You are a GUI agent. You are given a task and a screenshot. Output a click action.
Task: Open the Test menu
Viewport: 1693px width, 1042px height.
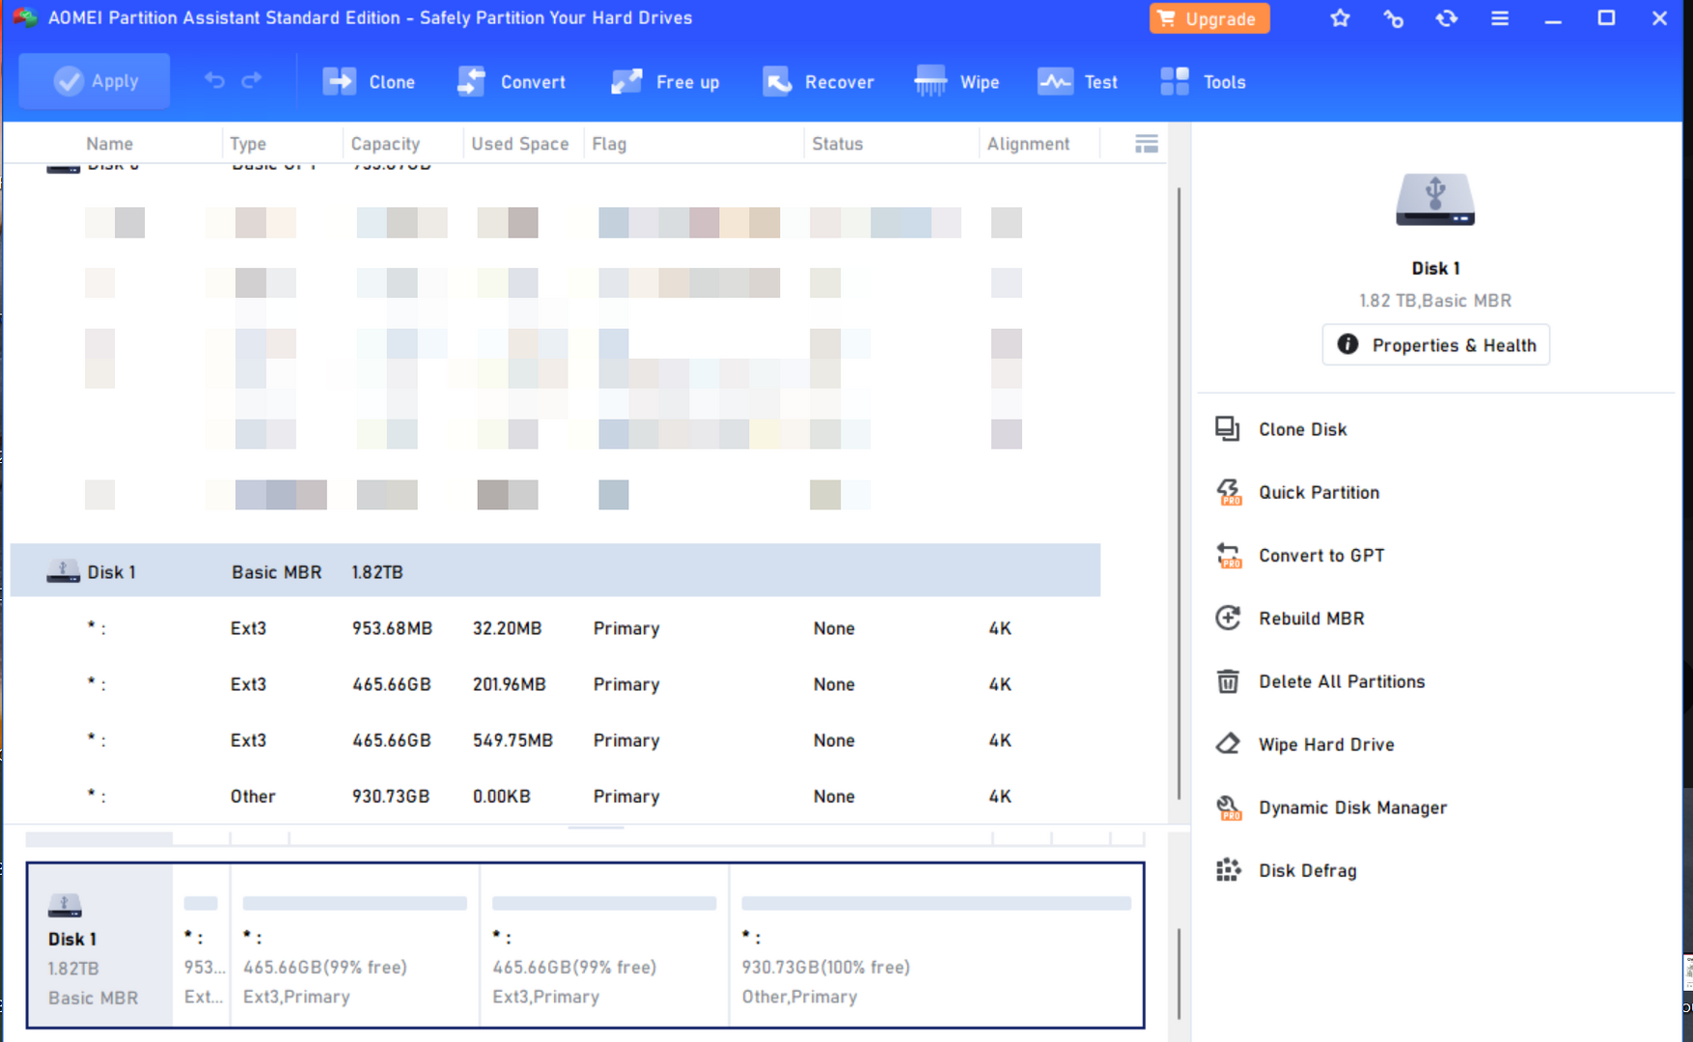click(x=1077, y=82)
